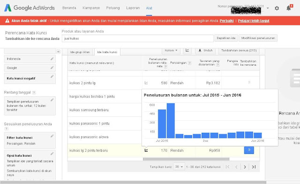Edit the Opsi kata kunci setting
Image resolution: width=300 pixels, height=184 pixels.
click(52, 153)
